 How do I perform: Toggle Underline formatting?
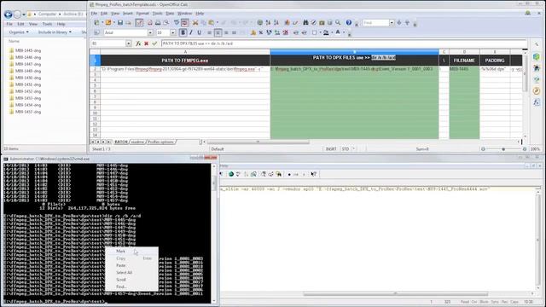[199, 32]
